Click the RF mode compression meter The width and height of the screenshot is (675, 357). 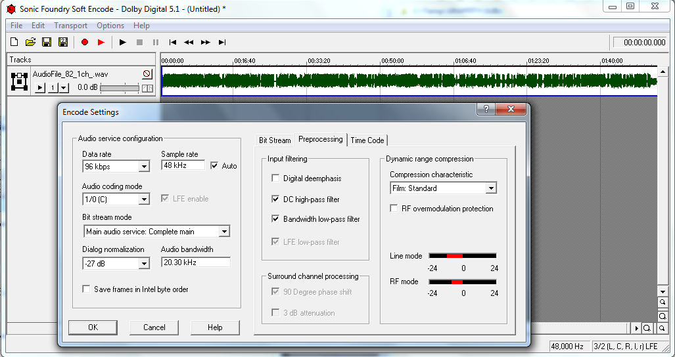pos(463,282)
